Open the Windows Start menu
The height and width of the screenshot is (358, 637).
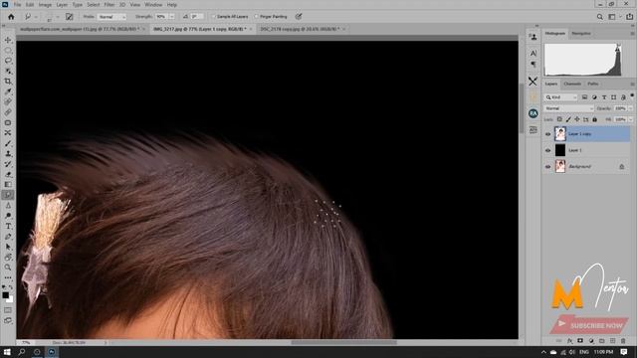pyautogui.click(x=7, y=352)
